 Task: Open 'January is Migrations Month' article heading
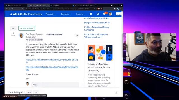click(x=99, y=67)
